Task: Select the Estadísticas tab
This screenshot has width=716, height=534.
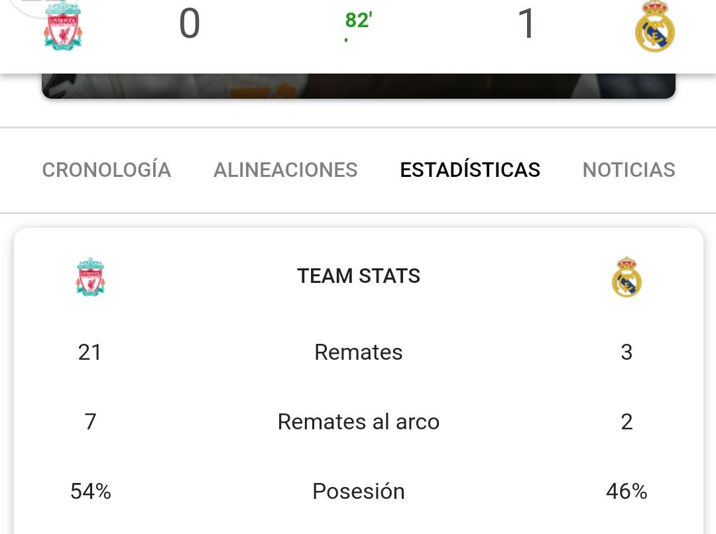Action: (470, 170)
